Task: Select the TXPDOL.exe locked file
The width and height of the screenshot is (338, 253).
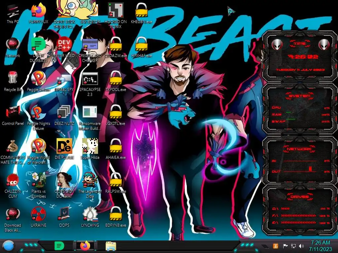Action: (x=116, y=82)
